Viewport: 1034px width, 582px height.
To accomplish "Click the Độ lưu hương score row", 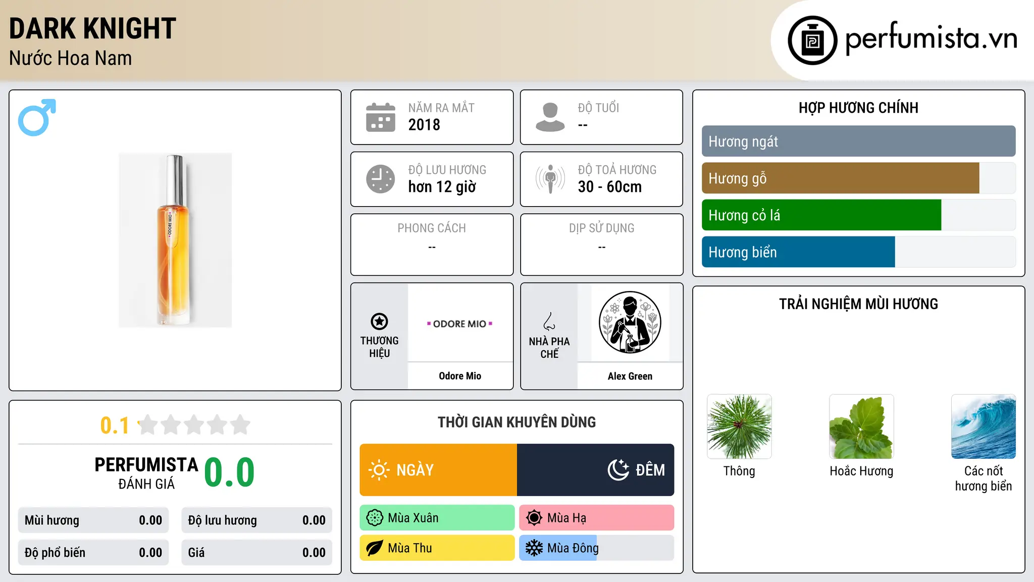I will (x=256, y=520).
